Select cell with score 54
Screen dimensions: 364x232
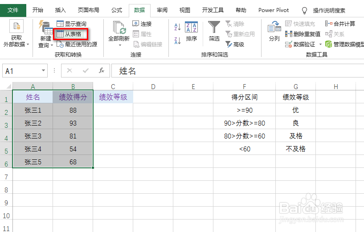point(73,149)
